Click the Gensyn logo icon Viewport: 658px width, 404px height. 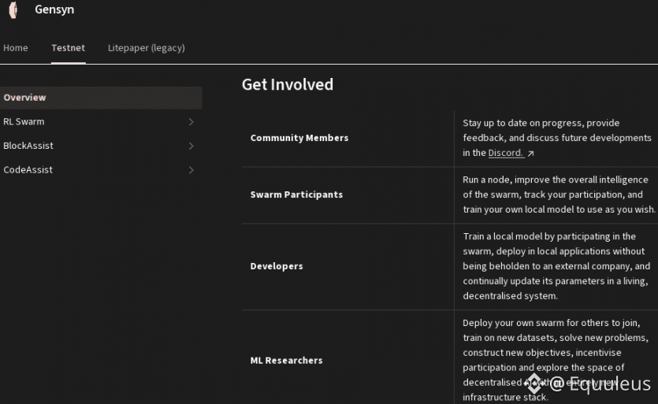click(x=13, y=10)
